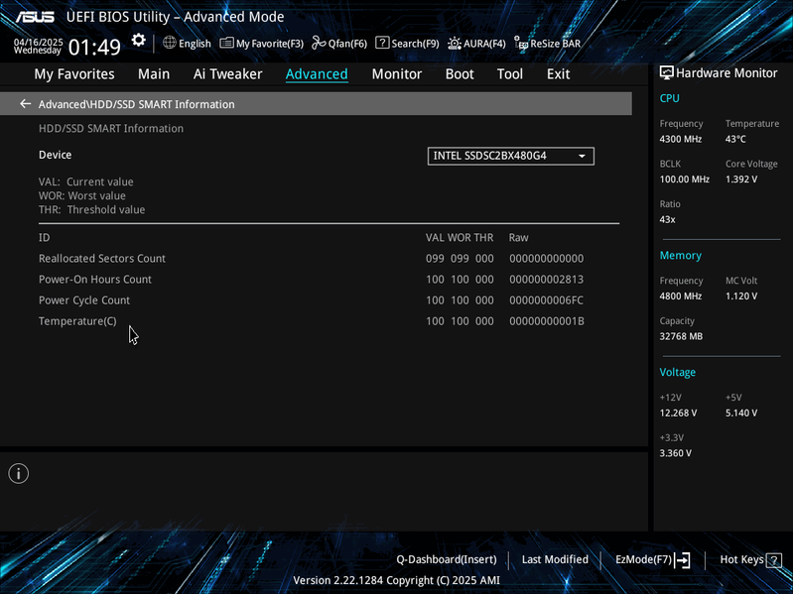The width and height of the screenshot is (793, 594).
Task: Click the 4800 MHz memory frequency value
Action: point(680,296)
